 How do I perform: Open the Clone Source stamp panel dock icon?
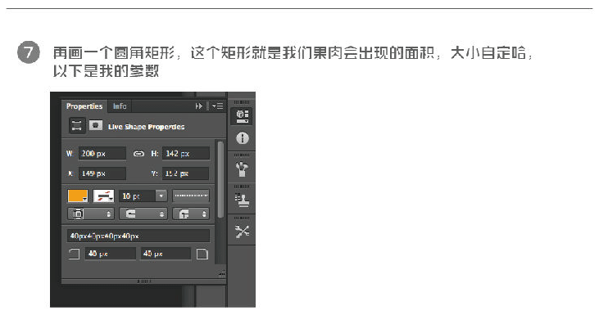(x=242, y=200)
